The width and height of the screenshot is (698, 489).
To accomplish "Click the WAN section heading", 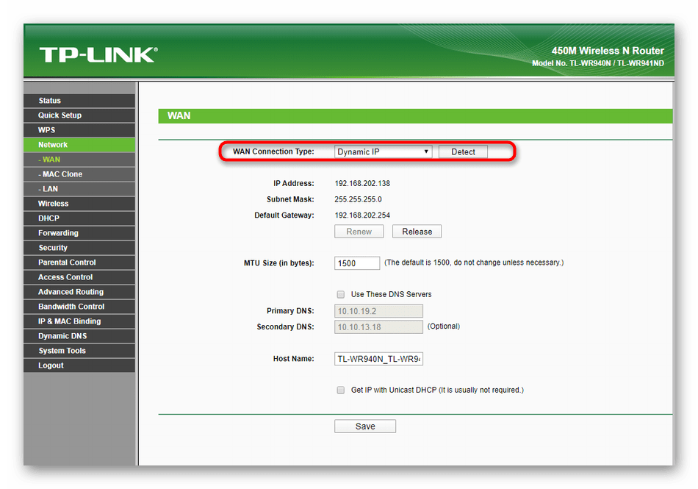I will pyautogui.click(x=179, y=115).
